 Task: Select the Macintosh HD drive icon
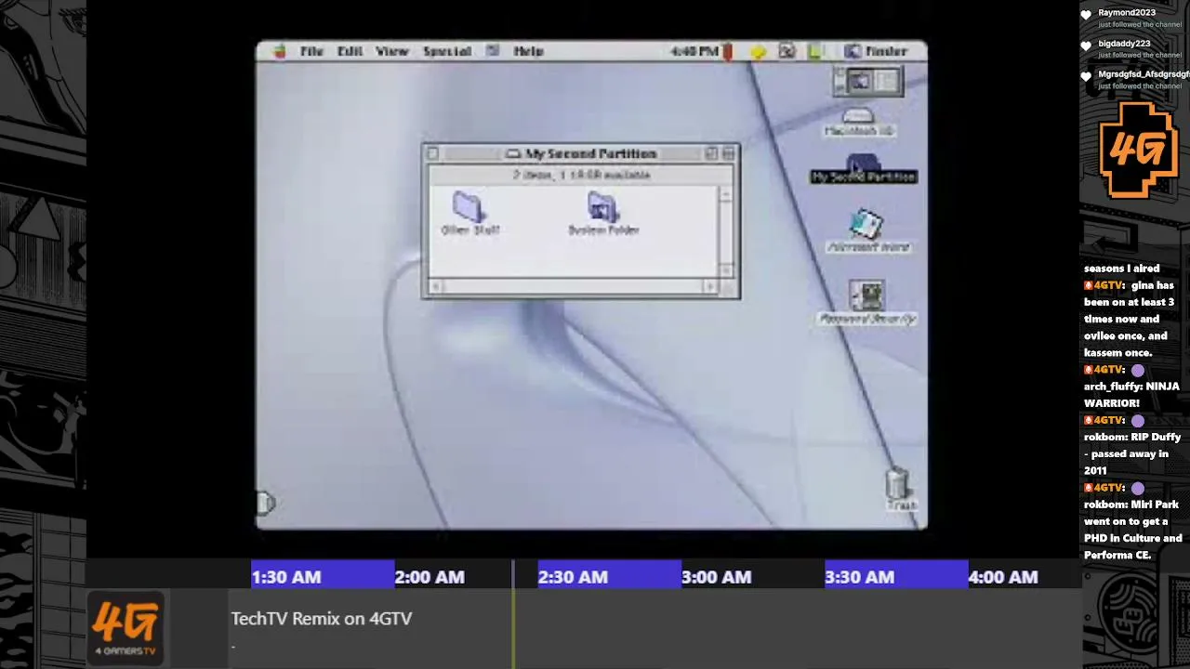pyautogui.click(x=859, y=122)
